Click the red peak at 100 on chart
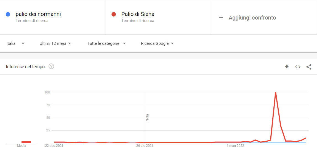 pyautogui.click(x=276, y=93)
